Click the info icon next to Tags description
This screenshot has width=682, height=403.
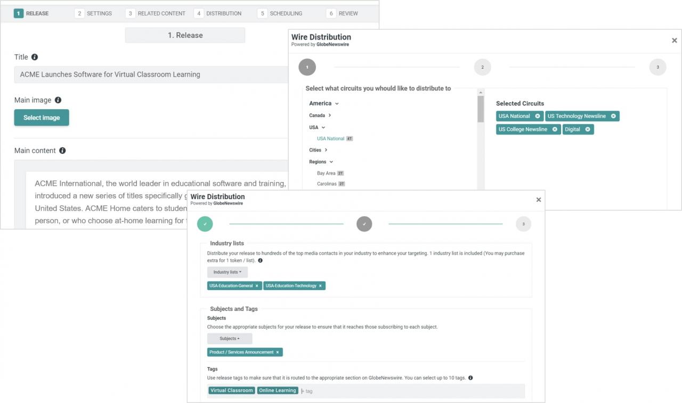470,378
